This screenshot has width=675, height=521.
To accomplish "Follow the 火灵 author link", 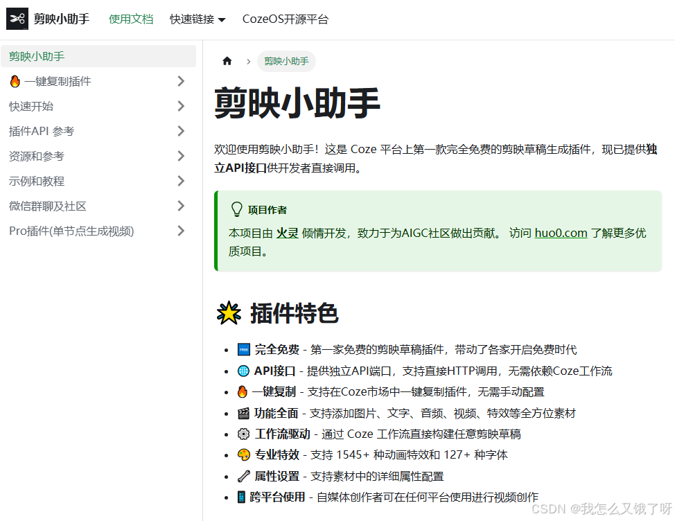I will 287,233.
